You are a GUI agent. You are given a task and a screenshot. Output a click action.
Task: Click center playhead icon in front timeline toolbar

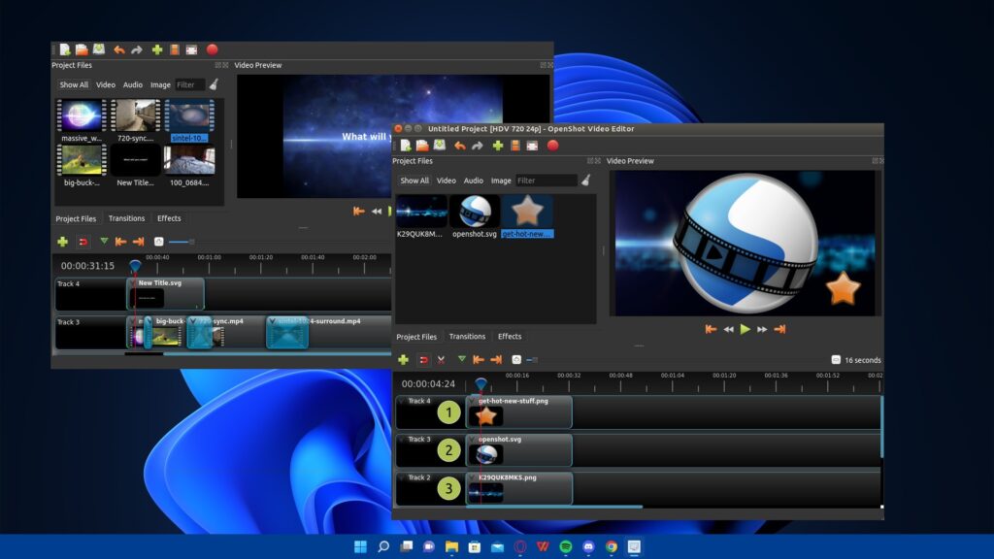coord(516,360)
